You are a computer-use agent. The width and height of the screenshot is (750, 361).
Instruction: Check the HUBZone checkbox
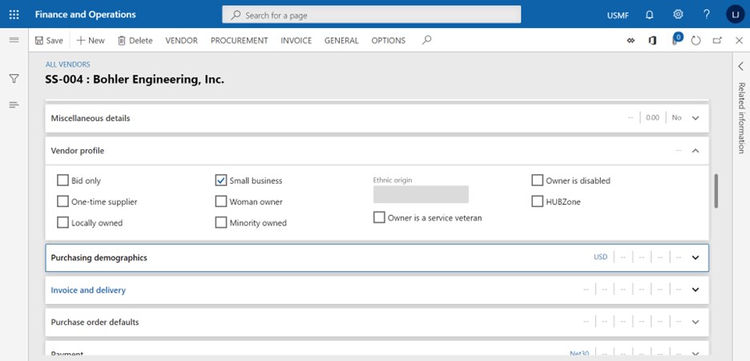[538, 202]
